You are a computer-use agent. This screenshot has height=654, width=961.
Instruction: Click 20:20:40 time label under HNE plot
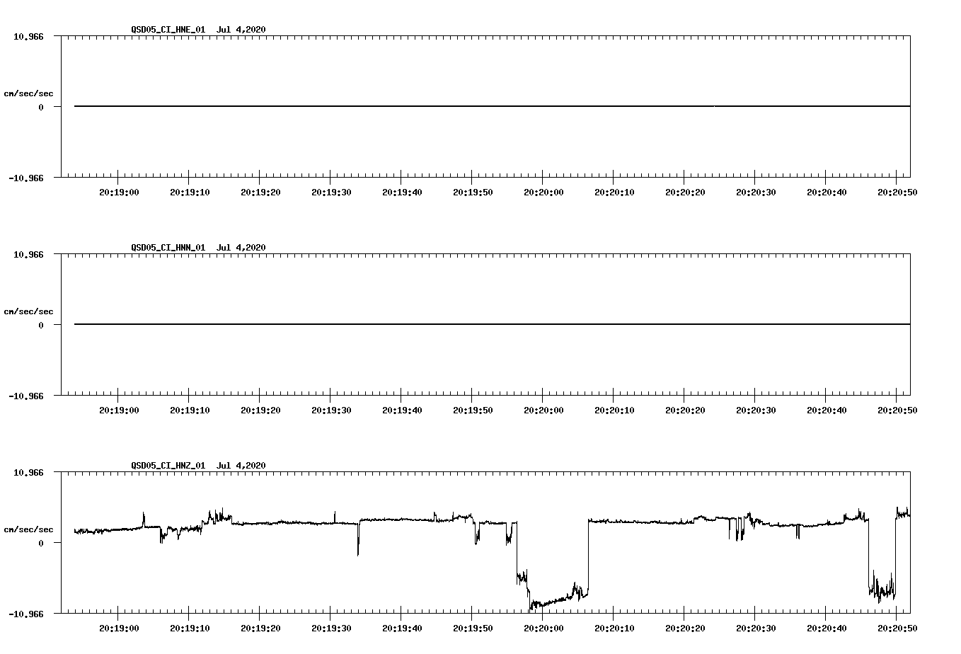coord(826,192)
